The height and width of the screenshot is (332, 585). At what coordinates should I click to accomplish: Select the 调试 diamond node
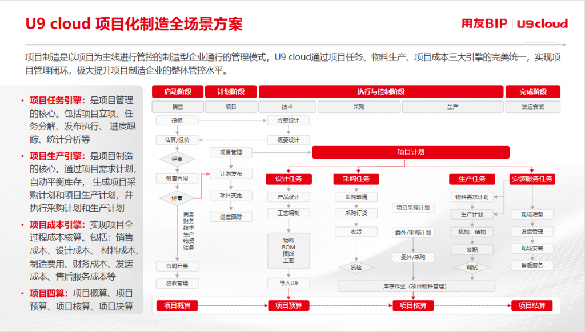[472, 267]
